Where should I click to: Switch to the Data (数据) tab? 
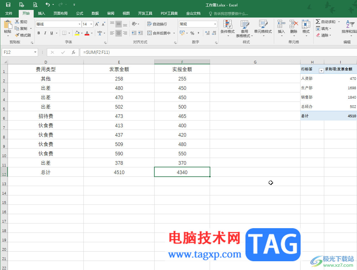click(95, 13)
